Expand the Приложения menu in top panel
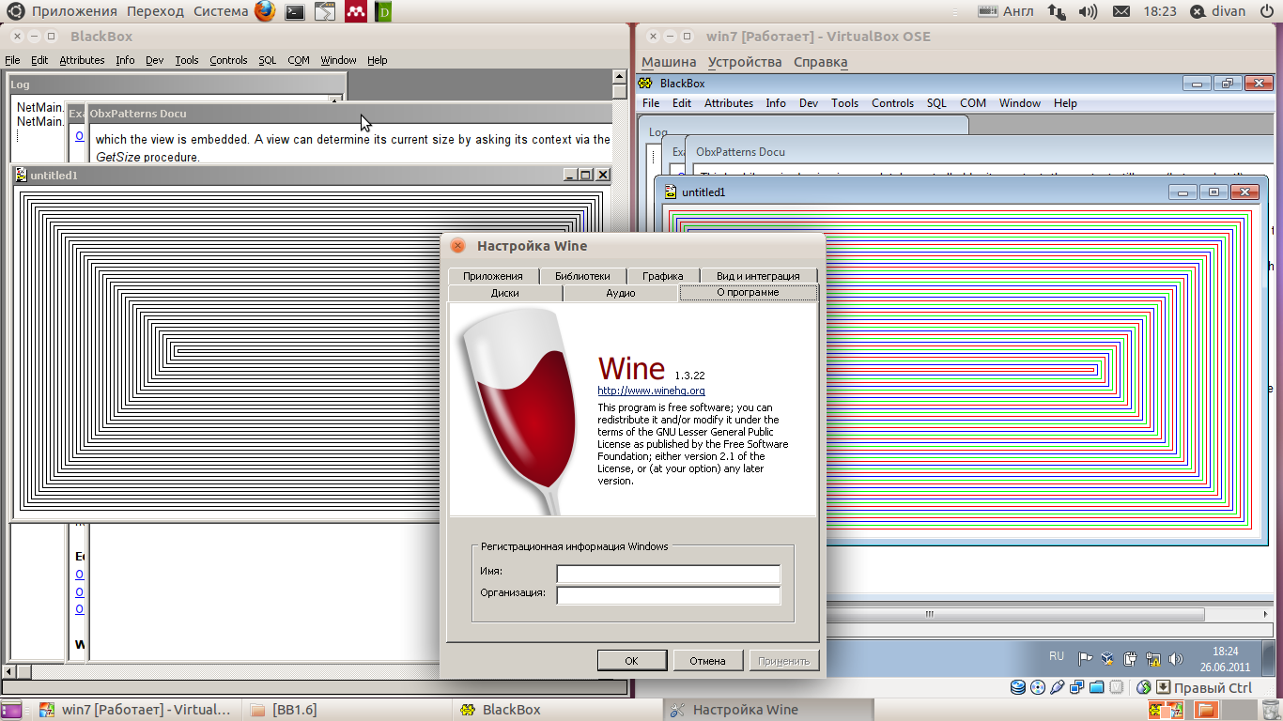Viewport: 1283px width, 721px height. coord(74,11)
